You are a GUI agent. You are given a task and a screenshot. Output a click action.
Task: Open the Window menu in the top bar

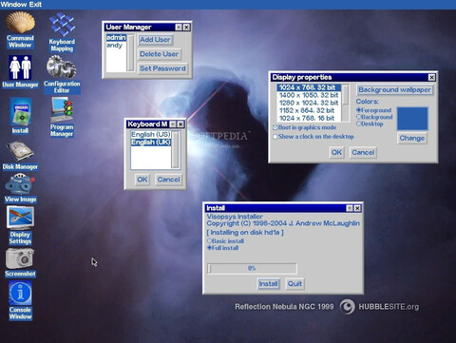12,5
